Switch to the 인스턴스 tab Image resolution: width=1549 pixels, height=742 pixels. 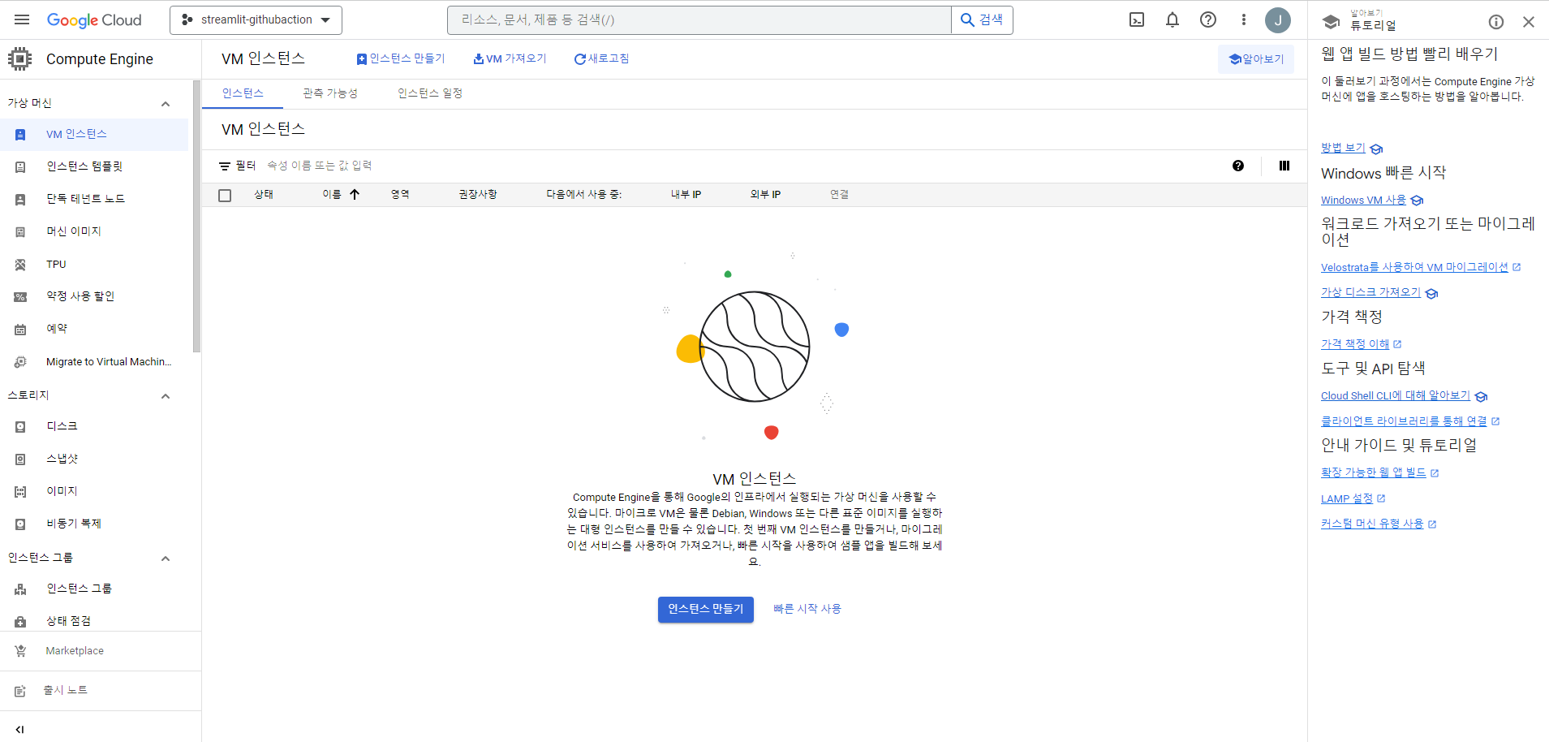[x=243, y=93]
